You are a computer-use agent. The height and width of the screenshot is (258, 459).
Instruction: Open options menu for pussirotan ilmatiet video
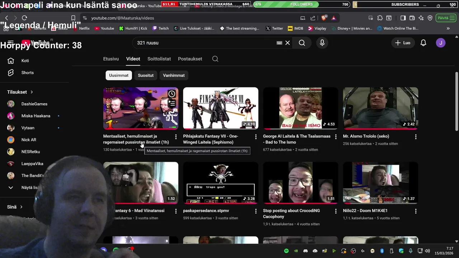[176, 137]
